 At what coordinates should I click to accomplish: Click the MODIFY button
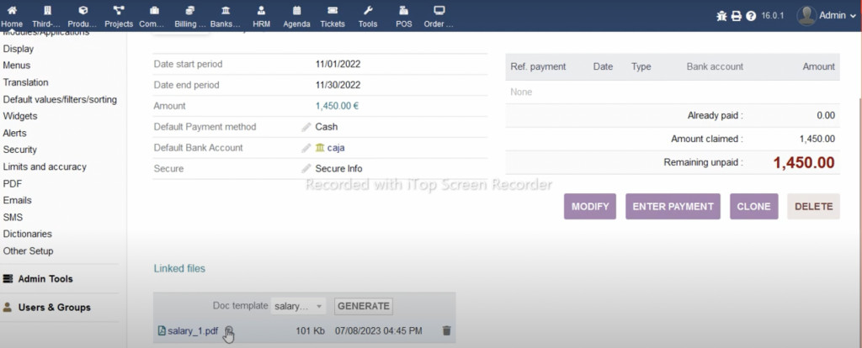[x=590, y=207]
